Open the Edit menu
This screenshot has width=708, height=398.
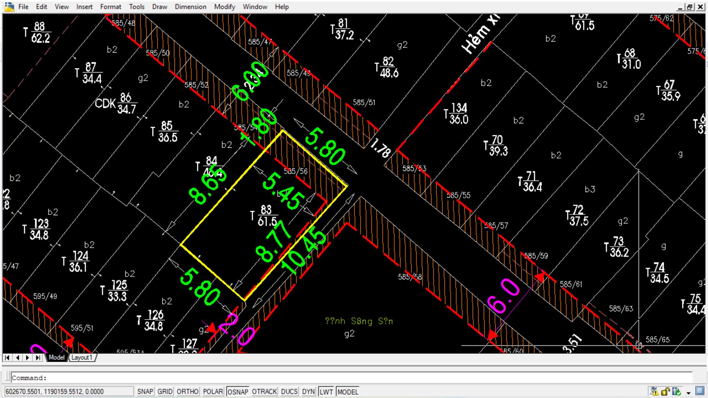(42, 7)
